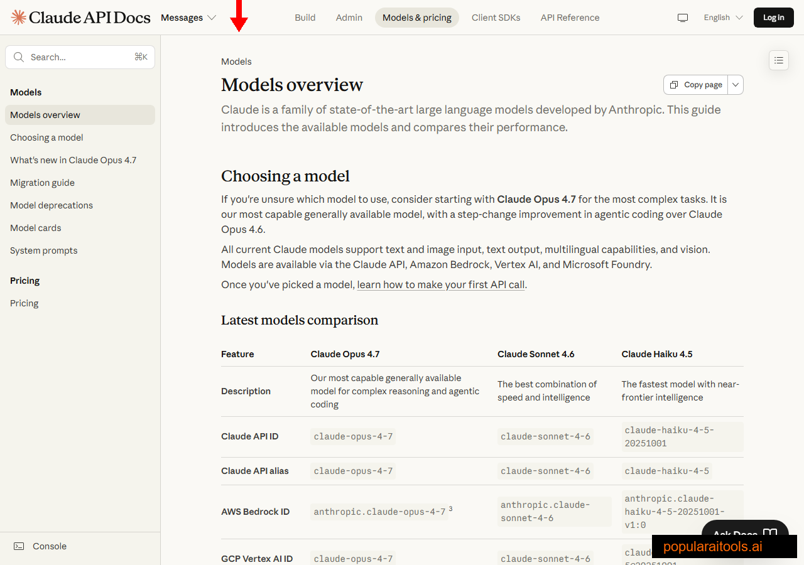The image size is (804, 565).
Task: Click the Claude API Docs asterisk logo
Action: click(18, 17)
